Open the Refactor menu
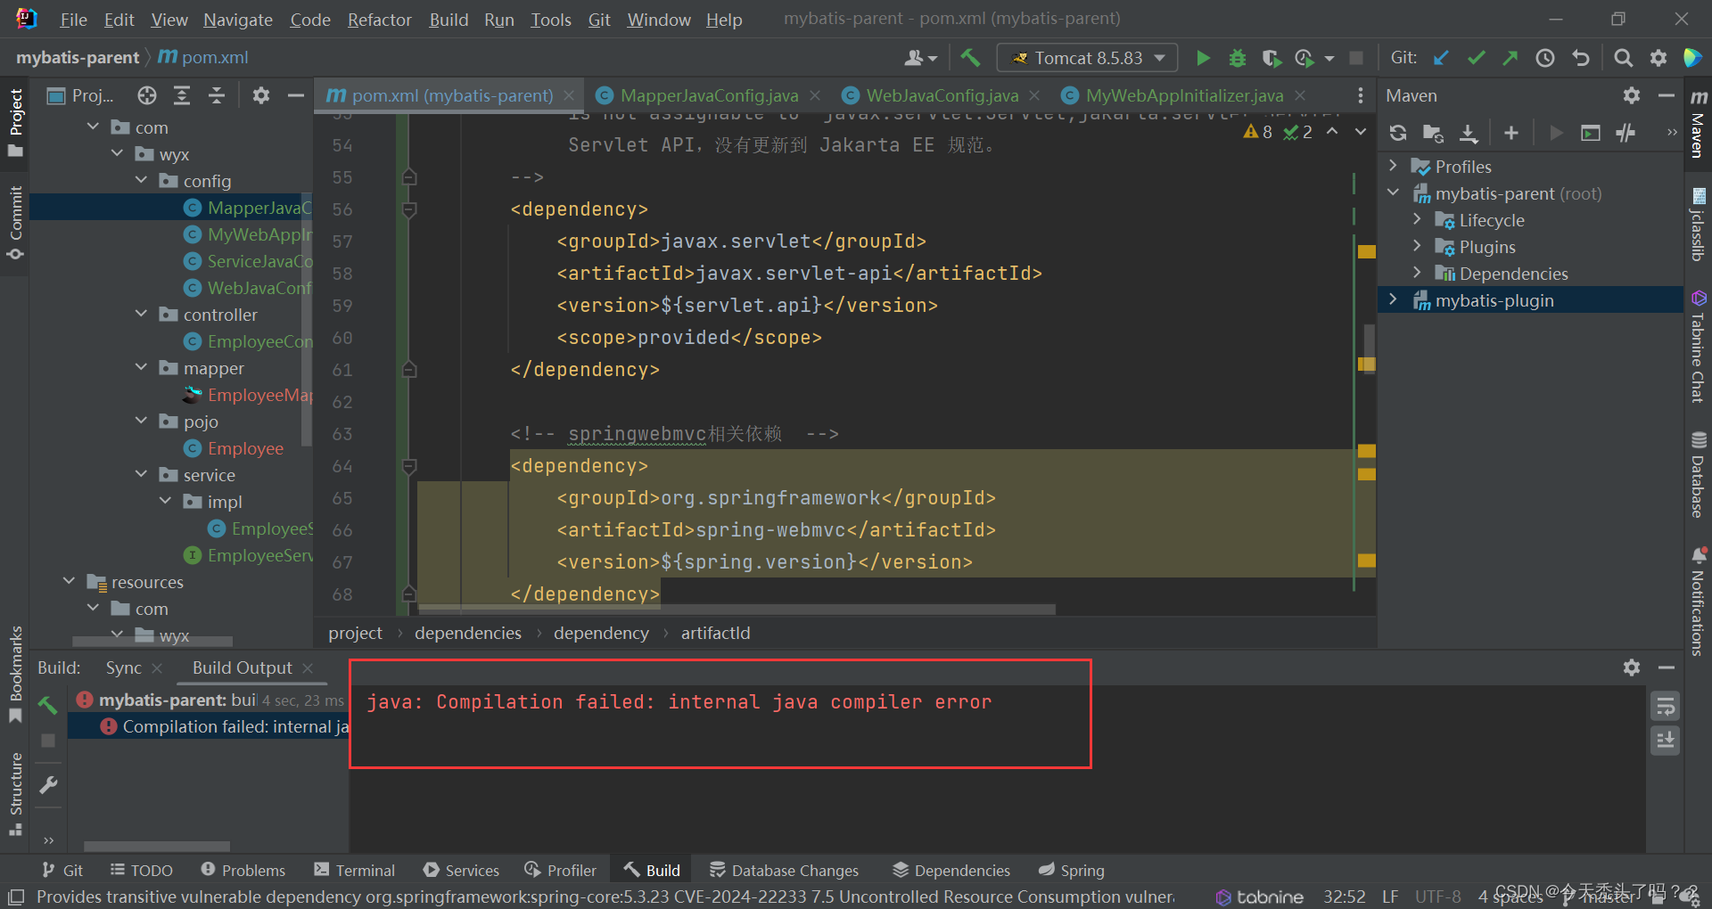Image resolution: width=1712 pixels, height=909 pixels. (x=378, y=19)
